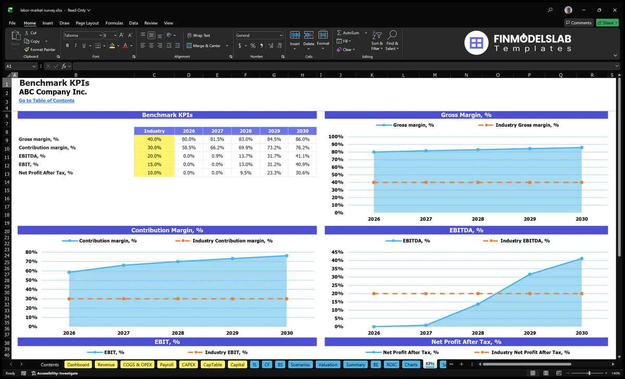Click the Delete cells icon

click(309, 35)
